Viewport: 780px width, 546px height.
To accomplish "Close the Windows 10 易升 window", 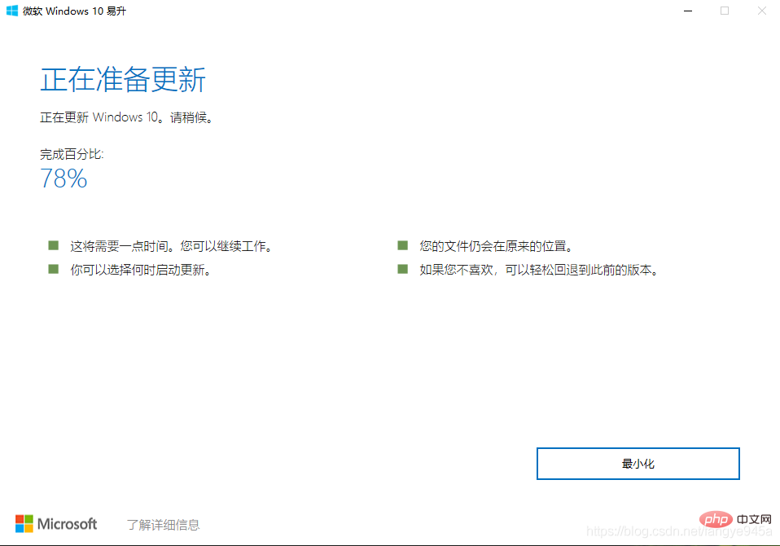I will pyautogui.click(x=761, y=11).
